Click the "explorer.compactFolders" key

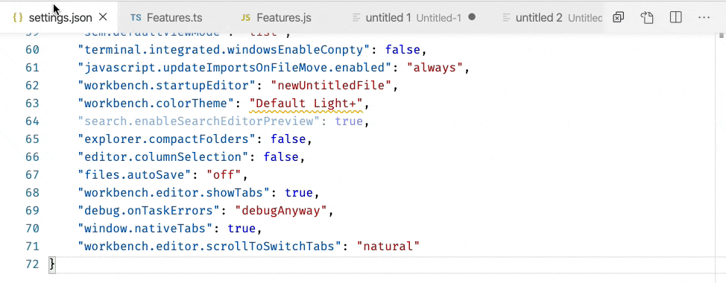coord(167,139)
